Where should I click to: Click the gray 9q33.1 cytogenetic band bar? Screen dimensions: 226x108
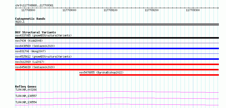point(117,24)
